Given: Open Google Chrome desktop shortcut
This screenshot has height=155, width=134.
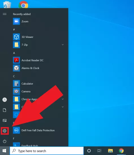Looking at the screenshot, I should 23,5.
